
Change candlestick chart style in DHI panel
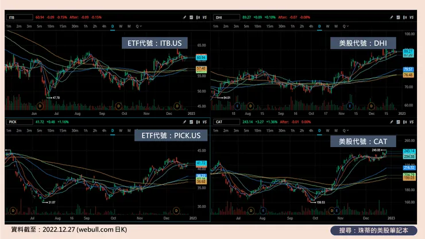pyautogui.click(x=405, y=17)
